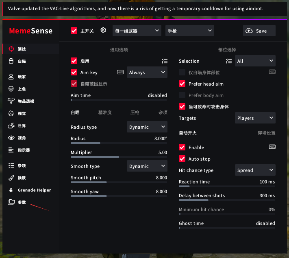This screenshot has width=289, height=258.
Task: Switch to the 压枪 tab
Action: coord(135,112)
